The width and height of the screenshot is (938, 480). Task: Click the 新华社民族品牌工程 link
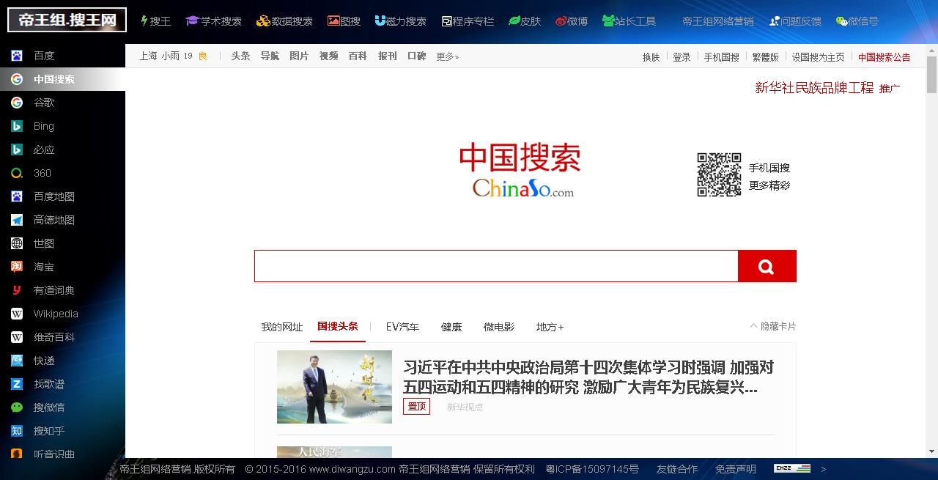814,88
